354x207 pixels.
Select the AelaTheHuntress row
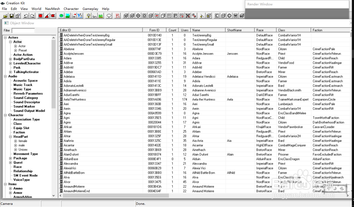tap(204, 99)
